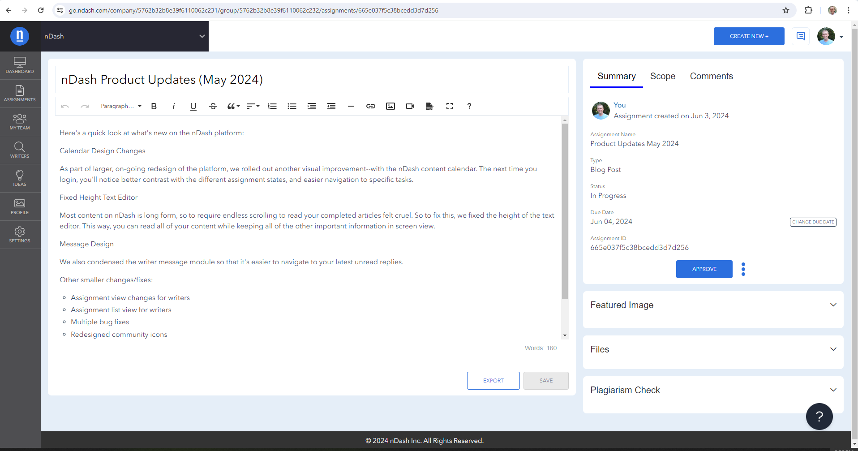The height and width of the screenshot is (451, 858).
Task: Open the three-dot more options menu
Action: (x=743, y=269)
